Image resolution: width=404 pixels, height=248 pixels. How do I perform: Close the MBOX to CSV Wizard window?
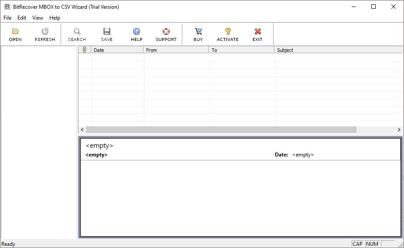click(394, 7)
